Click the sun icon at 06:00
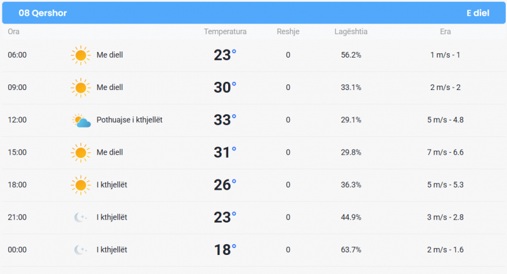 pos(80,55)
